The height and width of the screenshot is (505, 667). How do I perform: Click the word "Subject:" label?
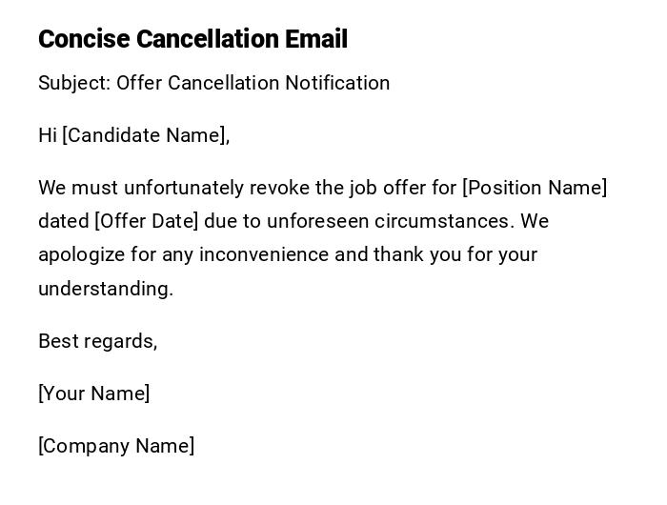click(74, 83)
